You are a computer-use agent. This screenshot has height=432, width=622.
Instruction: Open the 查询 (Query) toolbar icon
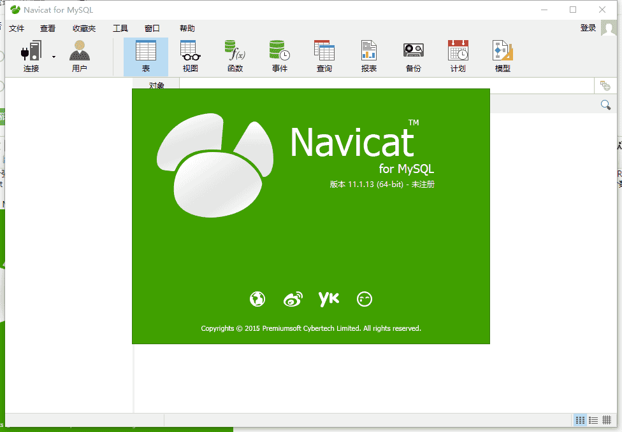click(324, 56)
